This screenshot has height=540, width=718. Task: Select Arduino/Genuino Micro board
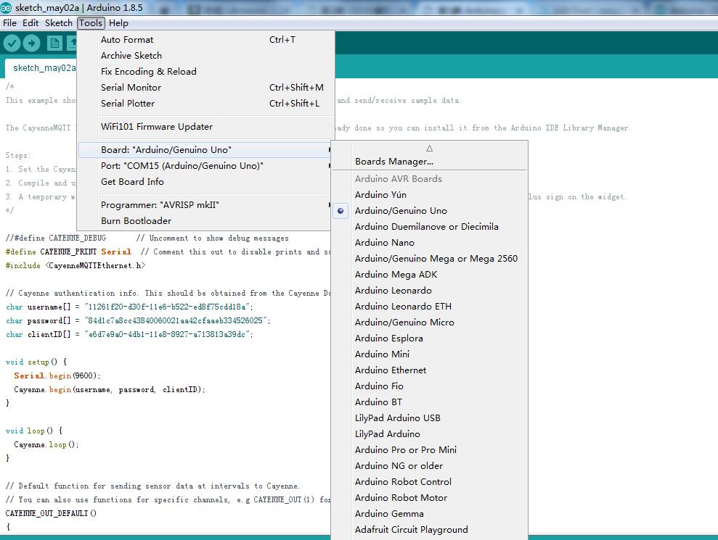tap(430, 323)
